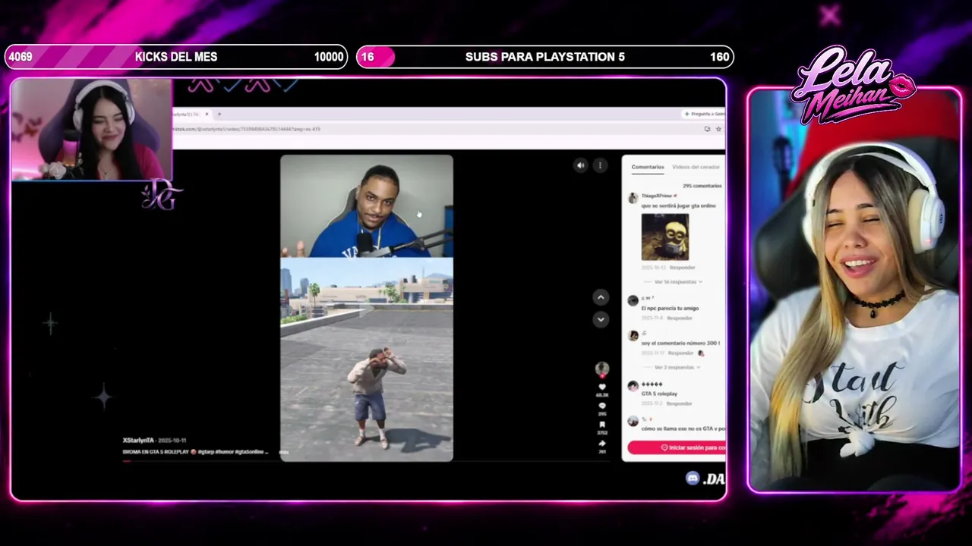Go to the previous video with up arrow

point(601,297)
